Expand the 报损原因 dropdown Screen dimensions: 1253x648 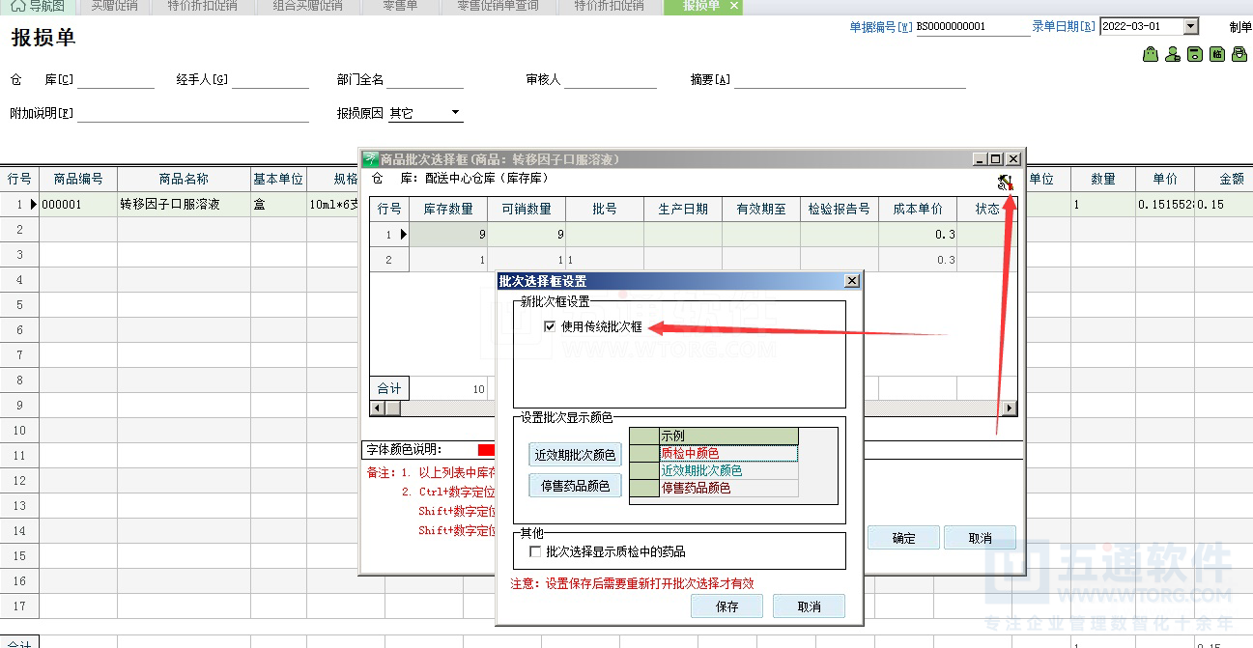[x=455, y=114]
